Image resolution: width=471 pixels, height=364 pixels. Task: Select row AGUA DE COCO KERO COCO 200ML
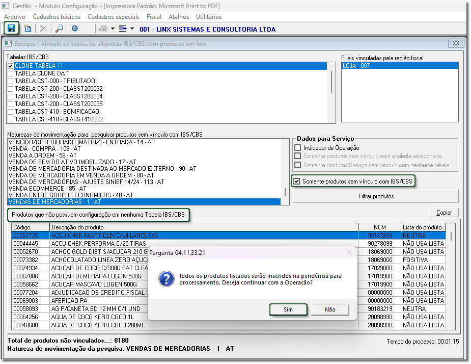point(228,325)
